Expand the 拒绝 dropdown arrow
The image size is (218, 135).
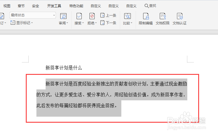coord(96,23)
